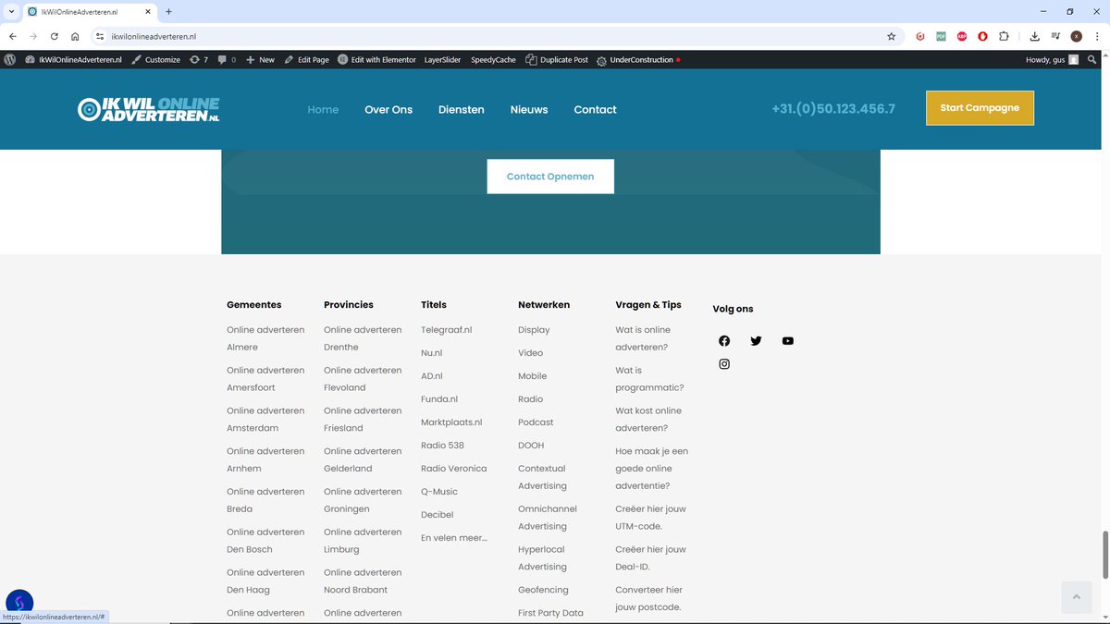Open the Facebook social icon

click(x=724, y=341)
